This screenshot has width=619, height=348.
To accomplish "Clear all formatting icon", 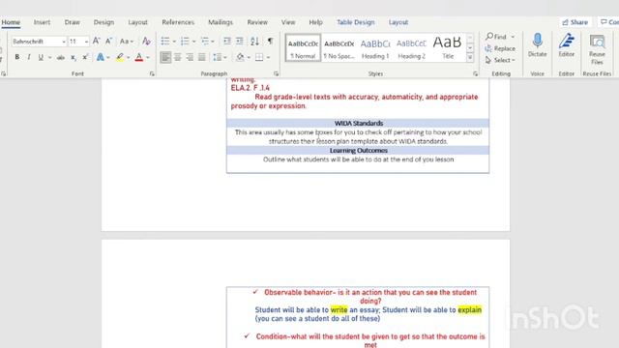I will pos(146,41).
